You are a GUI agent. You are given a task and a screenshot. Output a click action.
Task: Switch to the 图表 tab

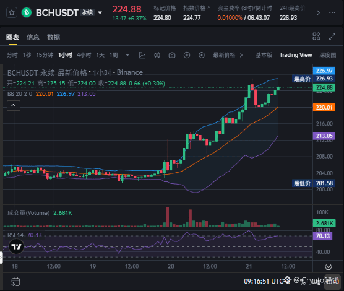click(12, 37)
